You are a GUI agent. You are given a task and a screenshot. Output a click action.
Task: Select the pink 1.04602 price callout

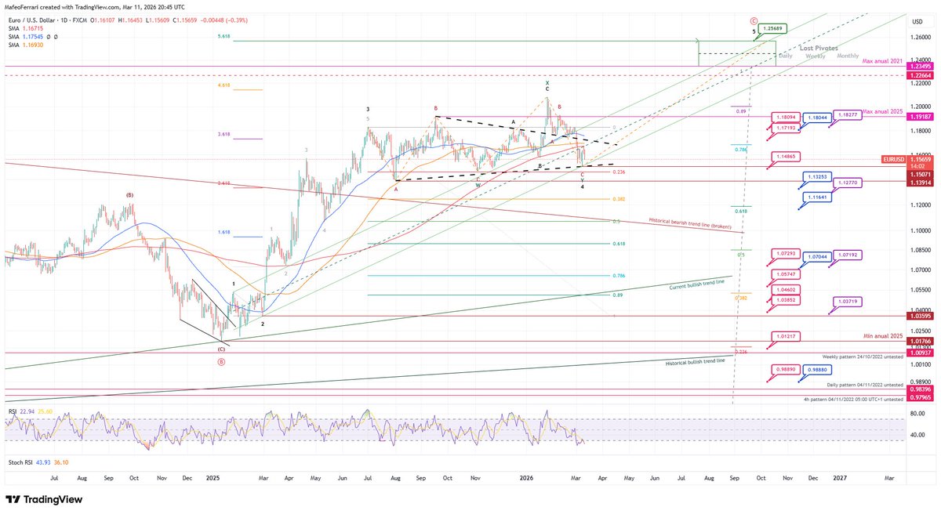(784, 290)
